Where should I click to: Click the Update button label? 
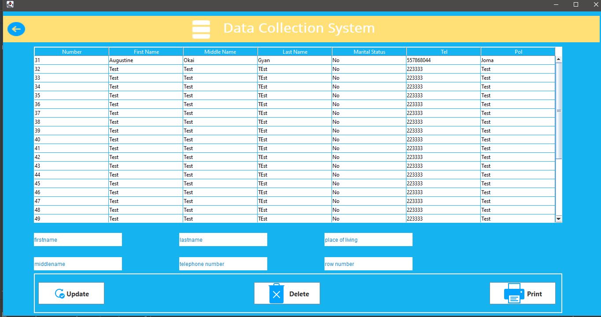[78, 294]
